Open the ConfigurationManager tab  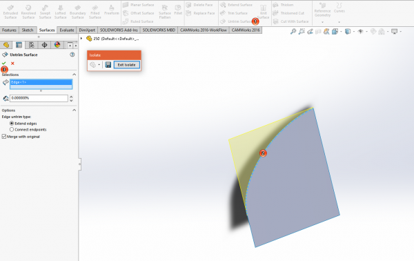[32, 45]
